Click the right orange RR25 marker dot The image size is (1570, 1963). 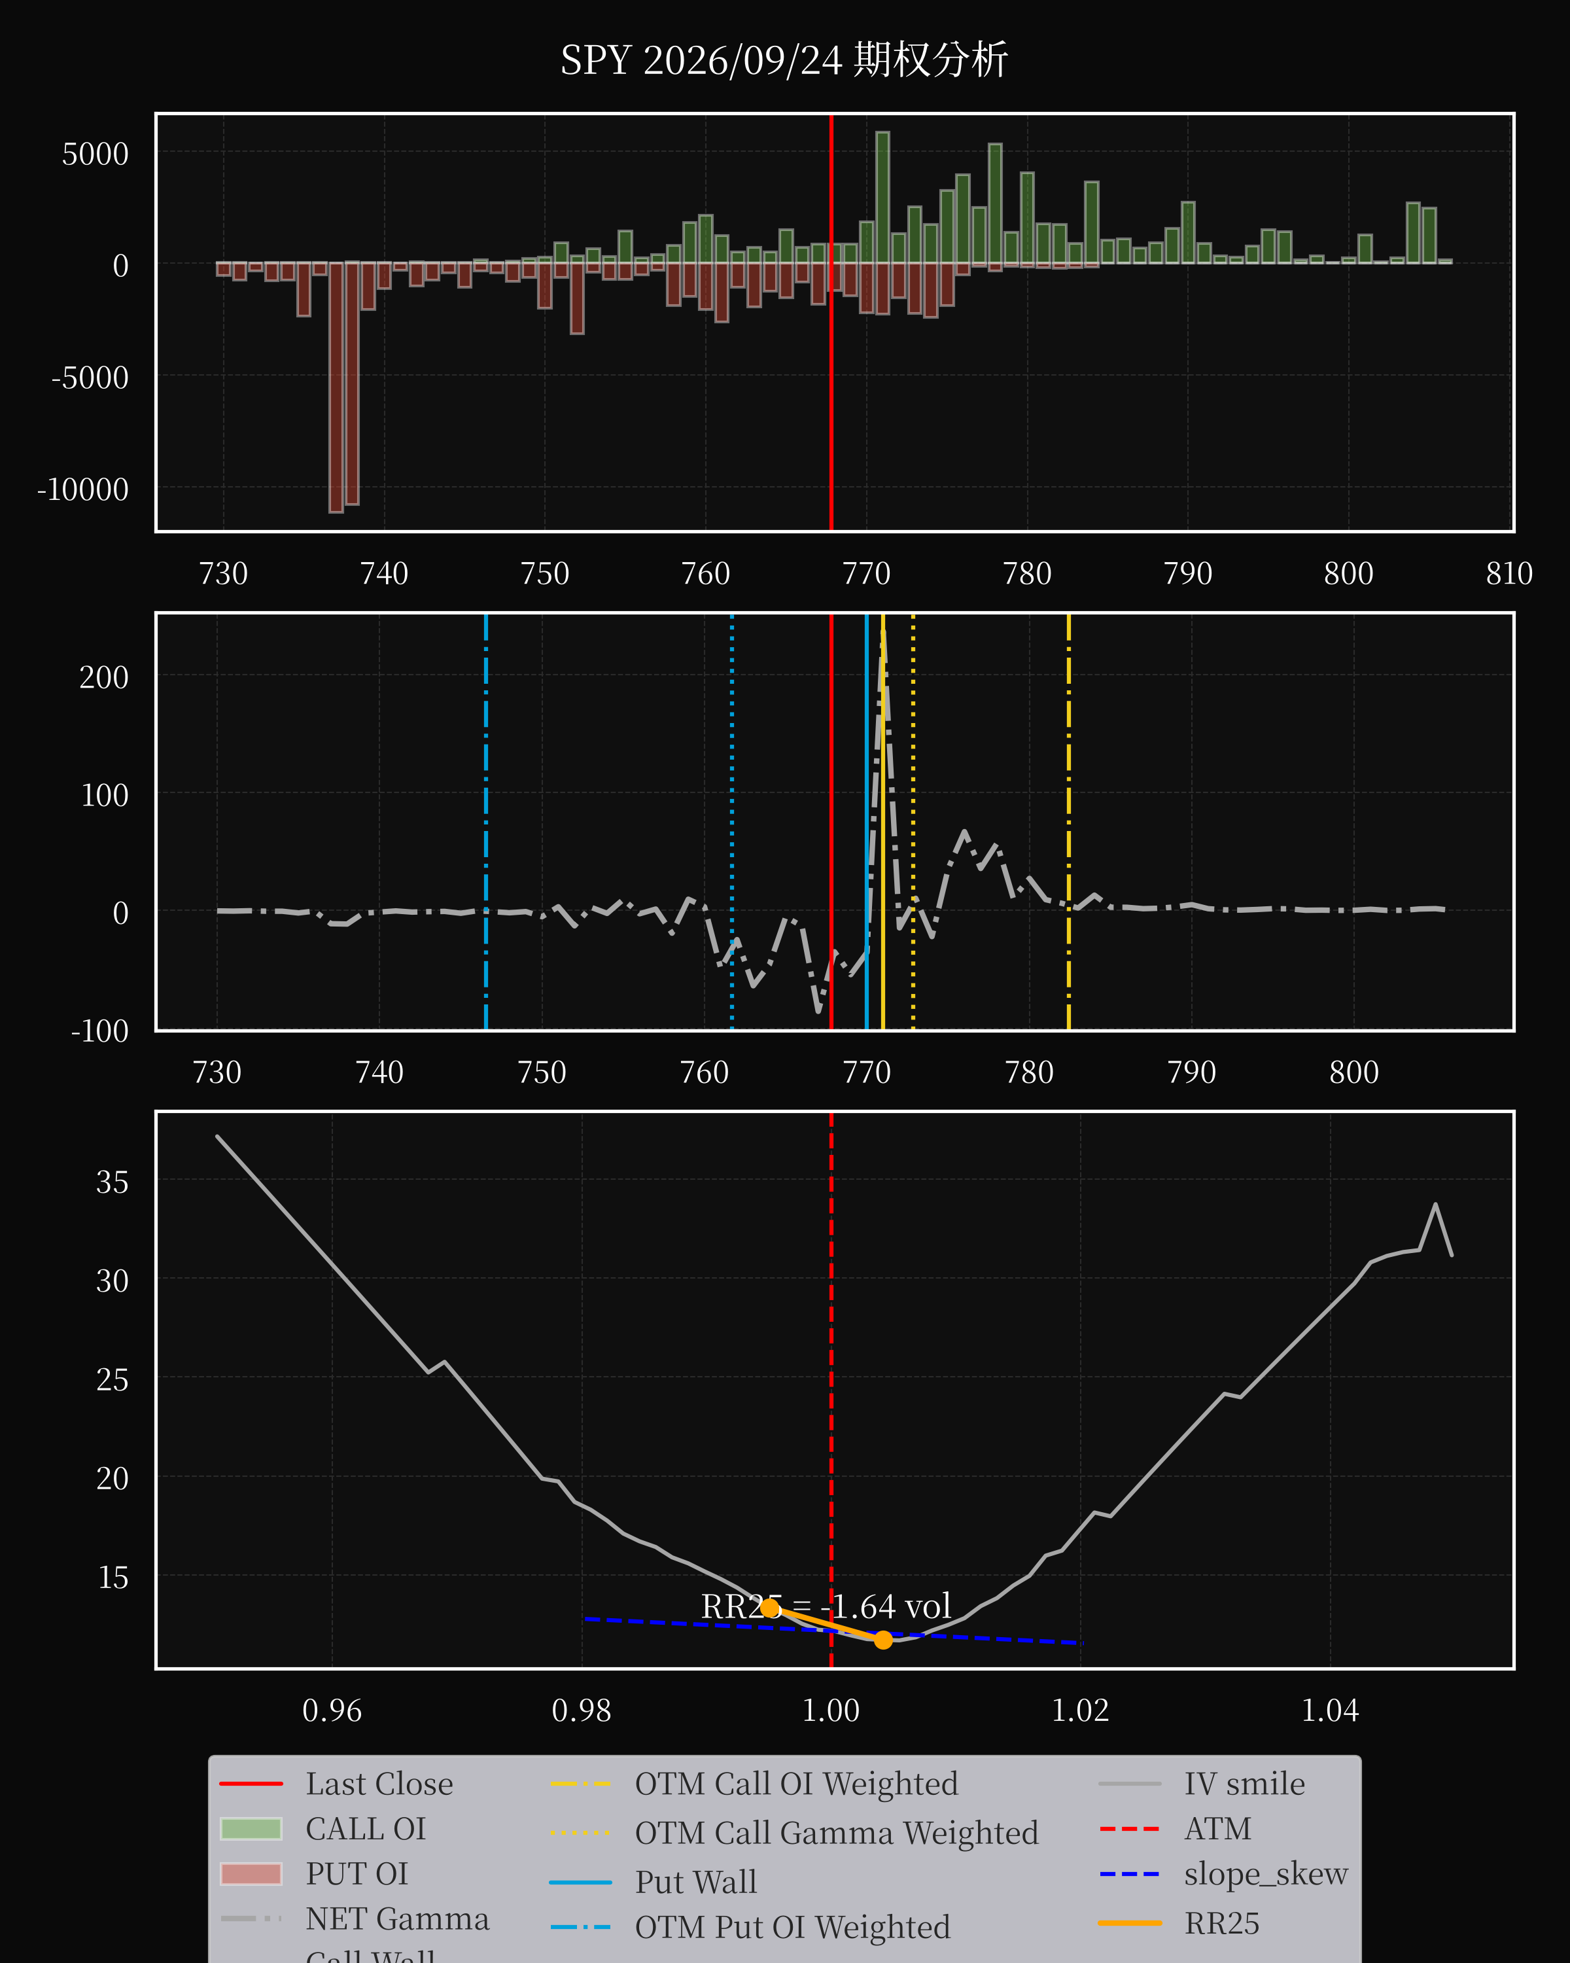click(x=883, y=1640)
